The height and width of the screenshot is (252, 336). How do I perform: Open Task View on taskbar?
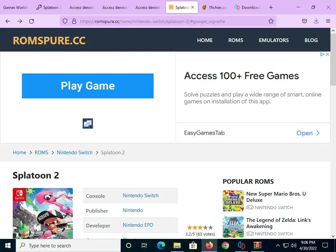click(144, 245)
